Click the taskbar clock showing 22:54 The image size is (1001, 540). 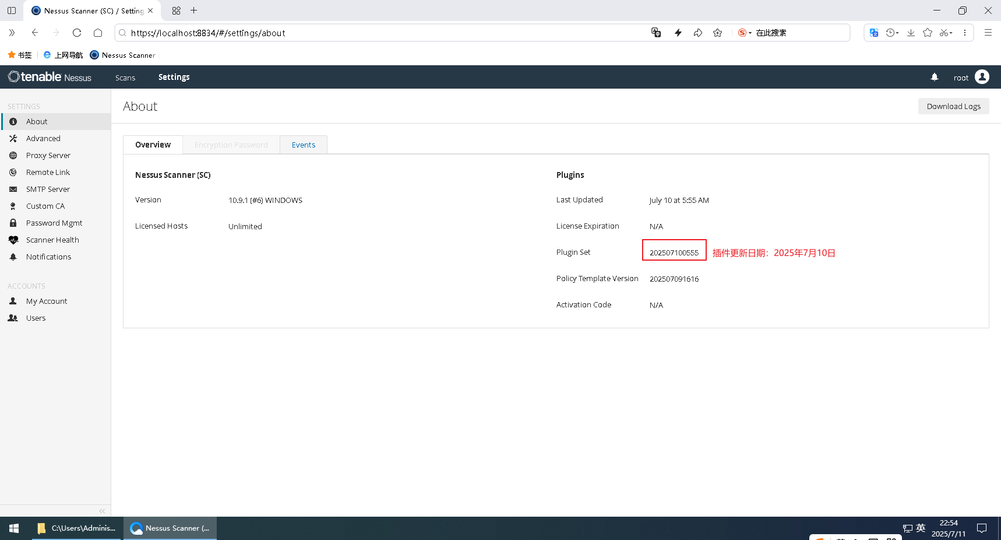[948, 528]
